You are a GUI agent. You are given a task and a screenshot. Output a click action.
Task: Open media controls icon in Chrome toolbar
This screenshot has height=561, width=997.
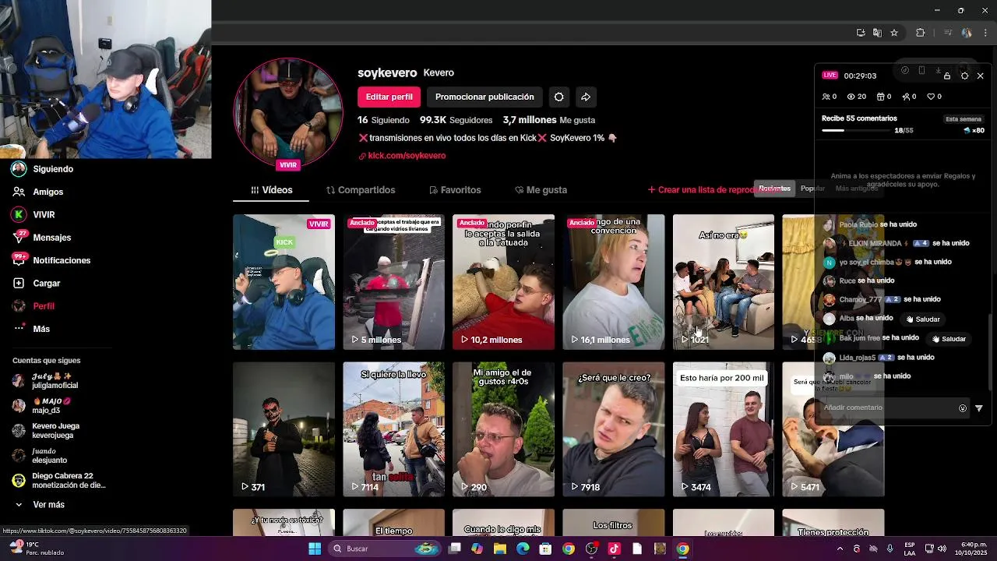pyautogui.click(x=948, y=33)
